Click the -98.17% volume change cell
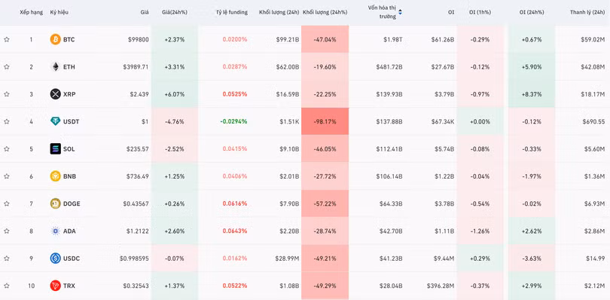Image resolution: width=610 pixels, height=300 pixels. click(x=325, y=121)
